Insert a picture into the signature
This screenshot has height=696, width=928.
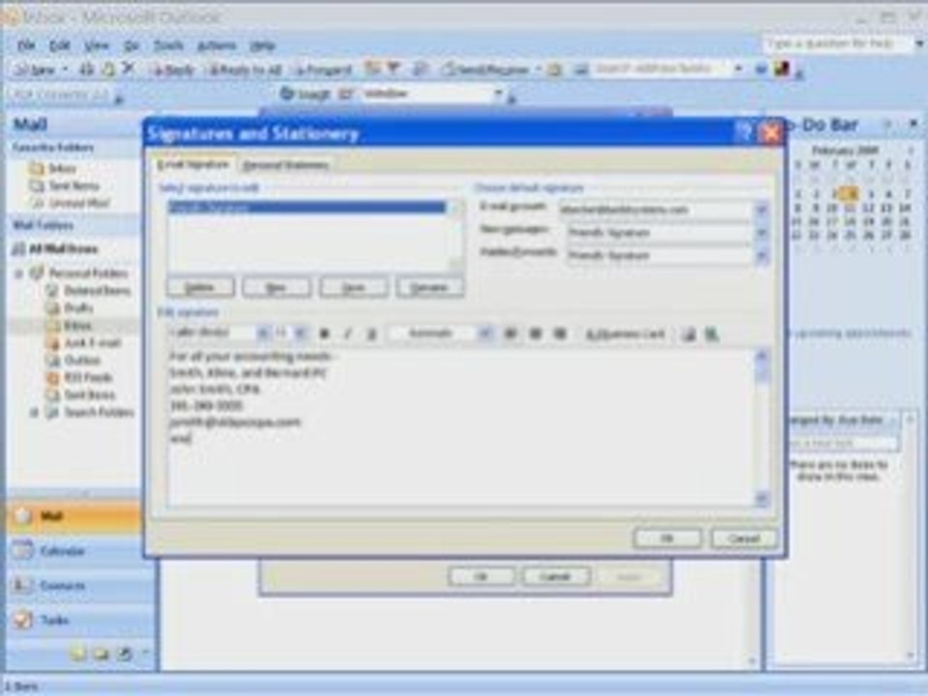688,334
